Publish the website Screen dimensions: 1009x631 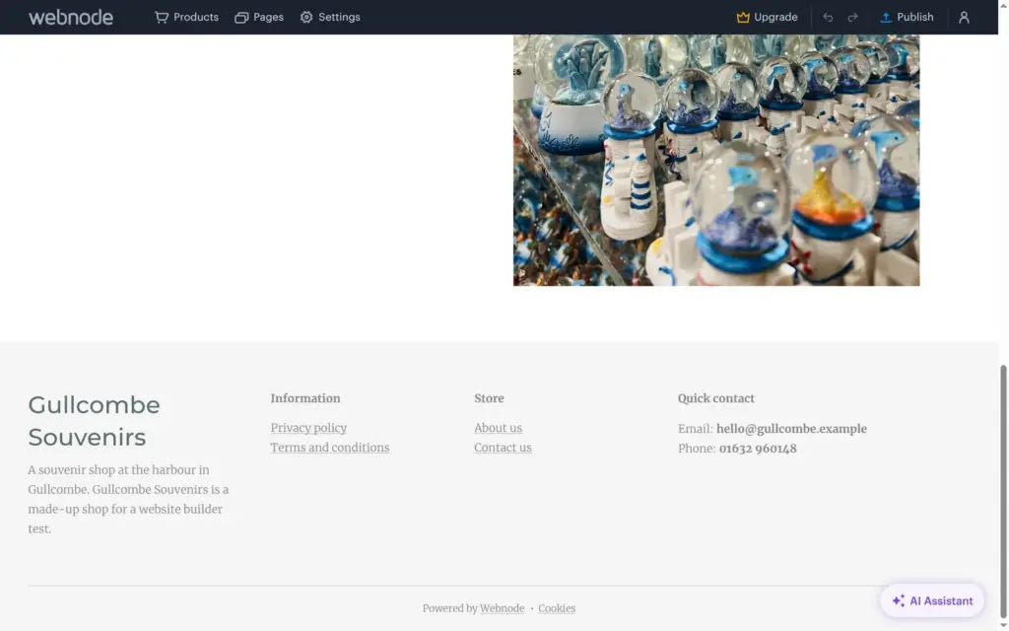pos(907,18)
